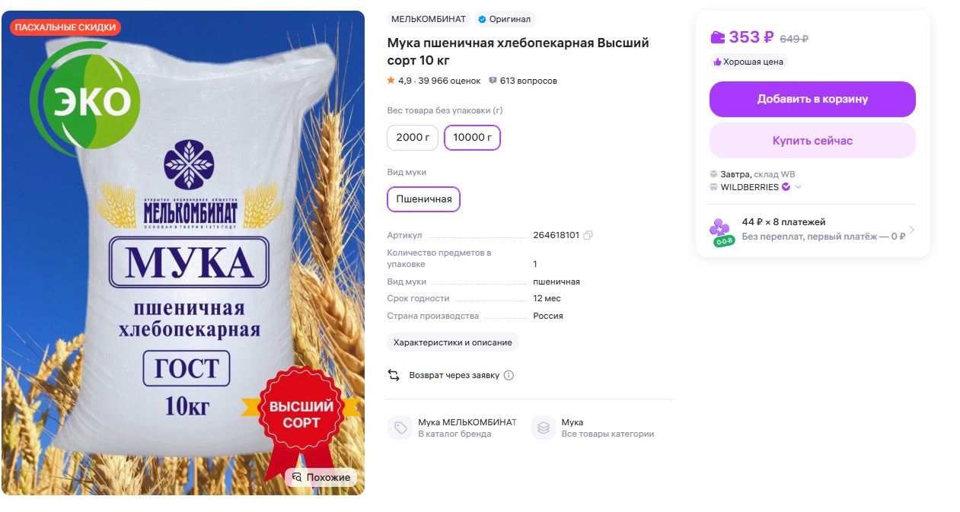Expand the installment payment details arrow

(912, 230)
